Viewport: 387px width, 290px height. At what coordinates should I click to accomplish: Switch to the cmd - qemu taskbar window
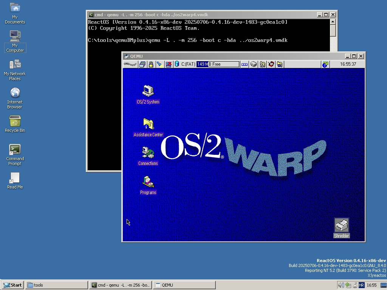tap(120, 285)
